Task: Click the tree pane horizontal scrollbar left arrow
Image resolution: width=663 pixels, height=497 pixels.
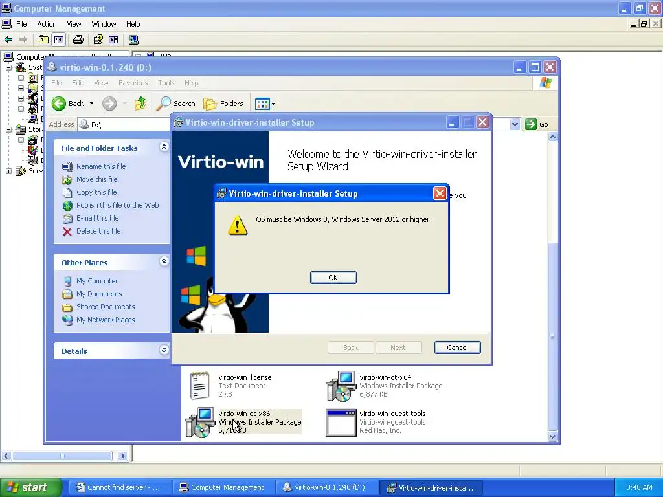Action: click(x=6, y=456)
